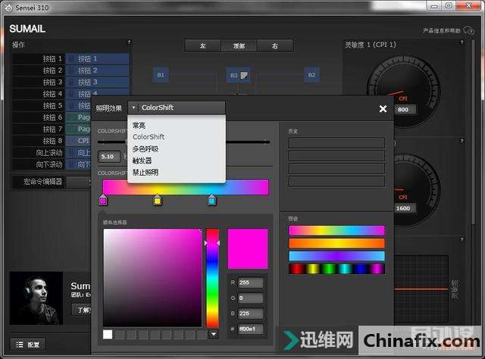Open help for 灵敏度 1 panel
Viewport: 485px width, 359px height.
(462, 42)
